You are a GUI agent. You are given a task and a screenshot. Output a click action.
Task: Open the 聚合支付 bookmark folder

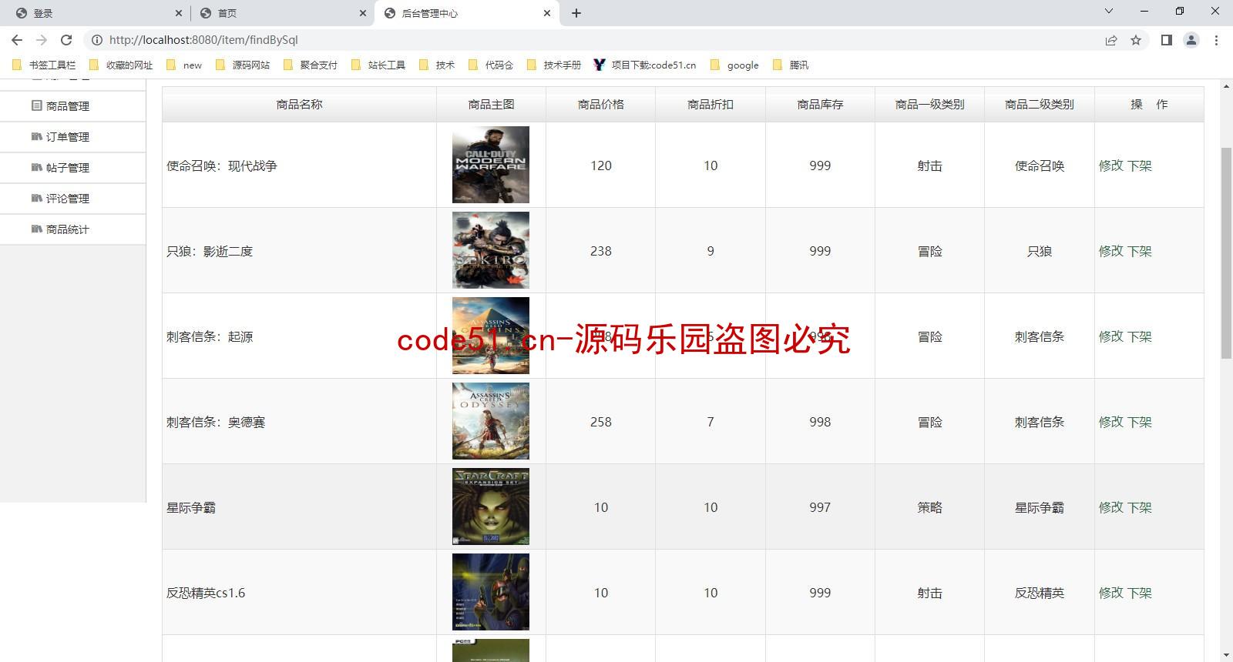pyautogui.click(x=311, y=65)
